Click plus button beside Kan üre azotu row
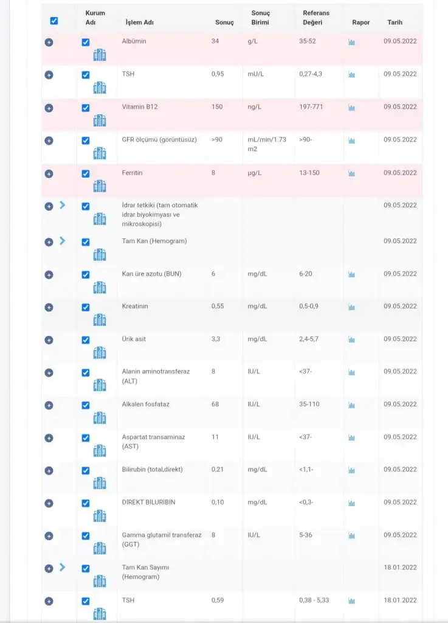This screenshot has width=448, height=623. (49, 274)
